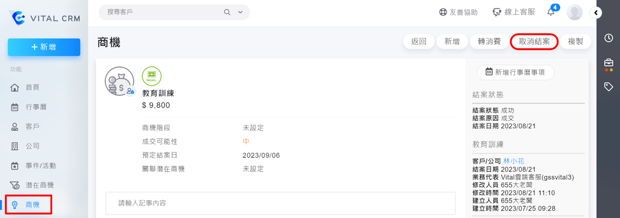Click the search magnifier icon
620x218 pixels.
click(227, 12)
